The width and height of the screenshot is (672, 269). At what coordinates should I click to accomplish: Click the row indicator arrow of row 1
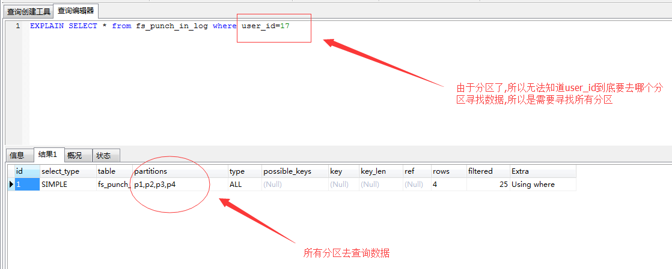pyautogui.click(x=11, y=185)
